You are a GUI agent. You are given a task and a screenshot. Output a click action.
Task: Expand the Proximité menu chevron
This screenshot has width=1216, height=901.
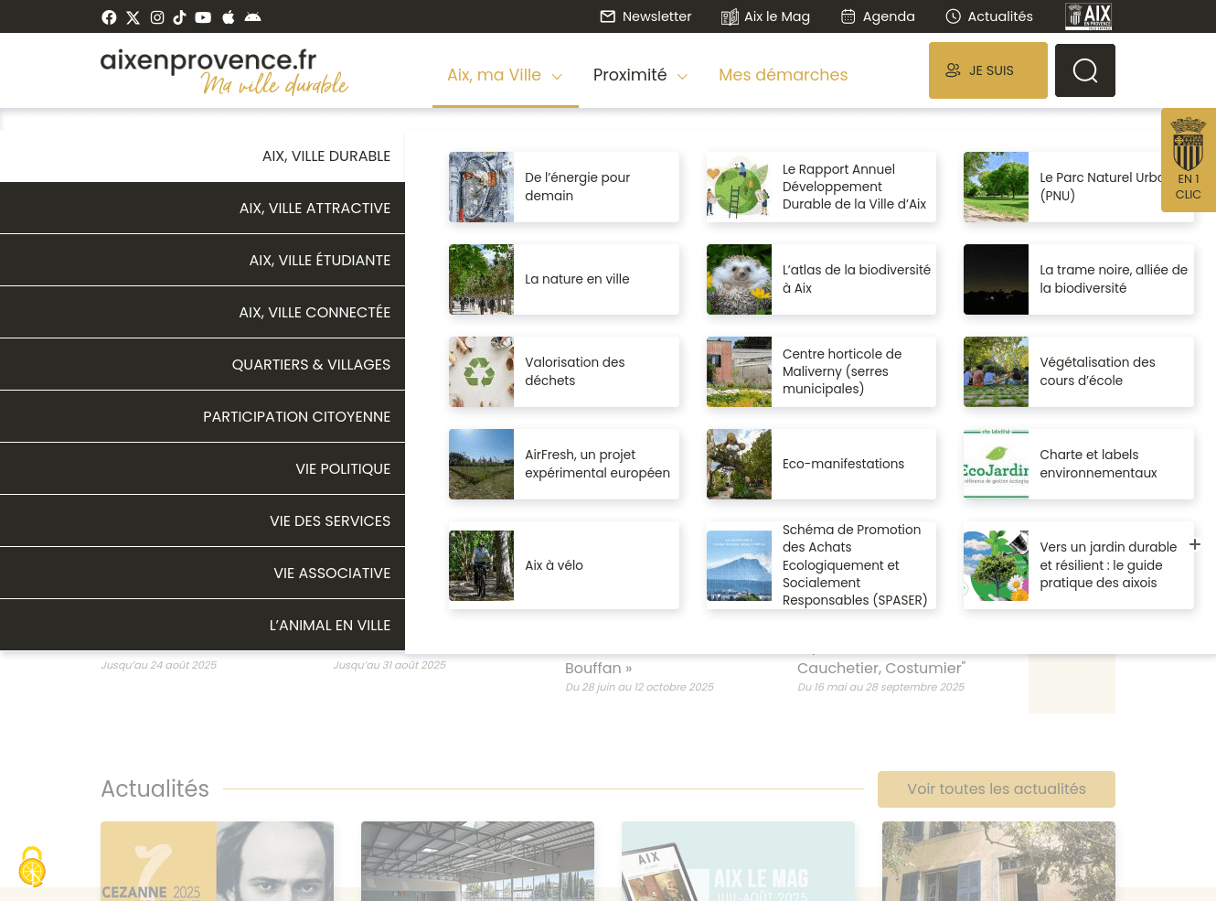pyautogui.click(x=682, y=77)
